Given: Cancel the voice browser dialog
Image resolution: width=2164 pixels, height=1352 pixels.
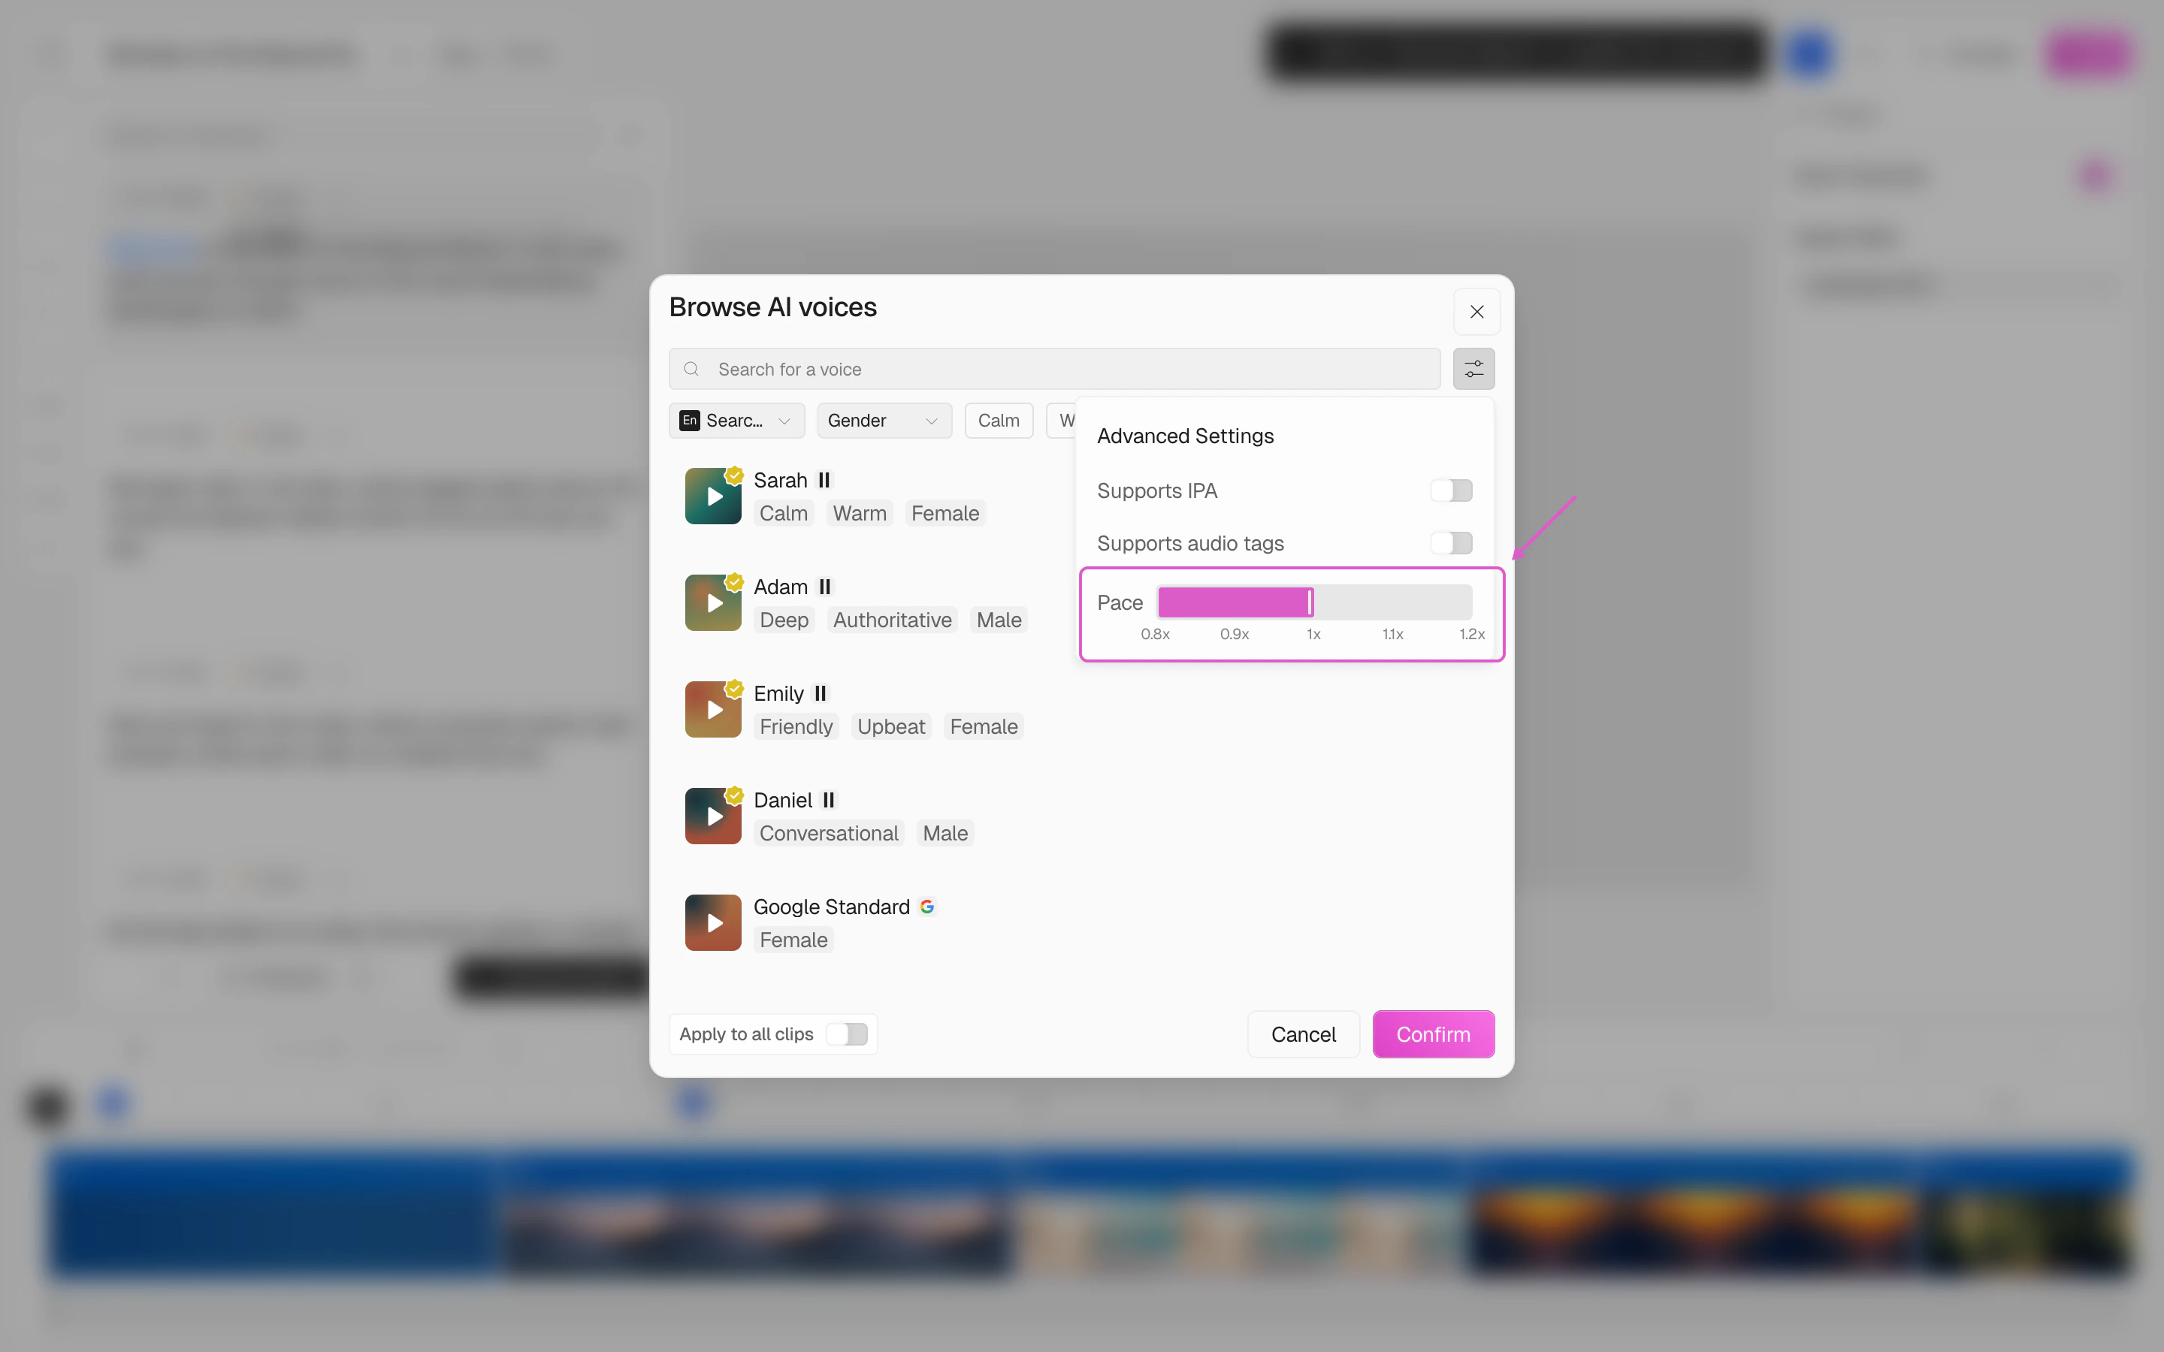Looking at the screenshot, I should pyautogui.click(x=1304, y=1034).
